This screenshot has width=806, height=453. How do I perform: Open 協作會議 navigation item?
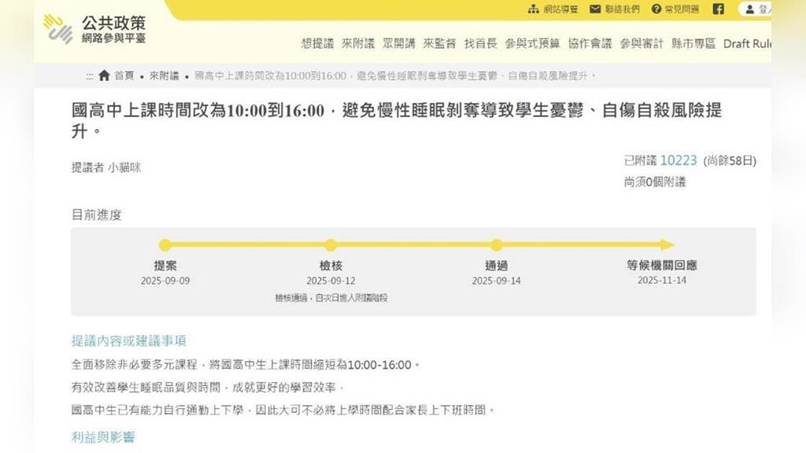coord(590,44)
